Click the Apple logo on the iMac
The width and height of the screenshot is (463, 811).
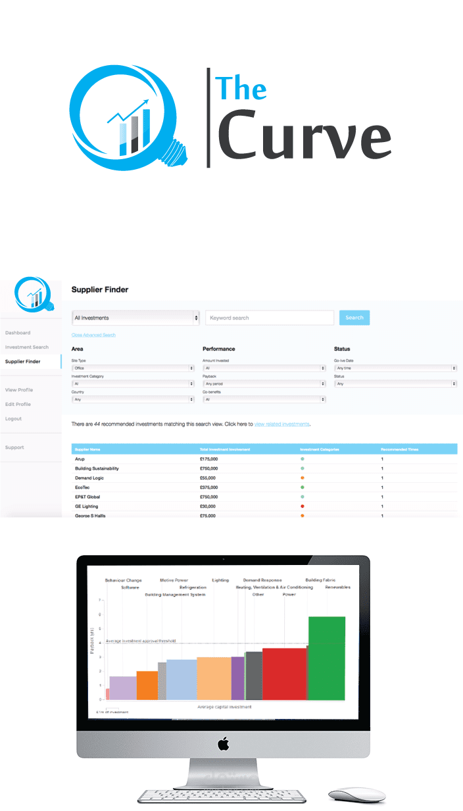(x=223, y=744)
